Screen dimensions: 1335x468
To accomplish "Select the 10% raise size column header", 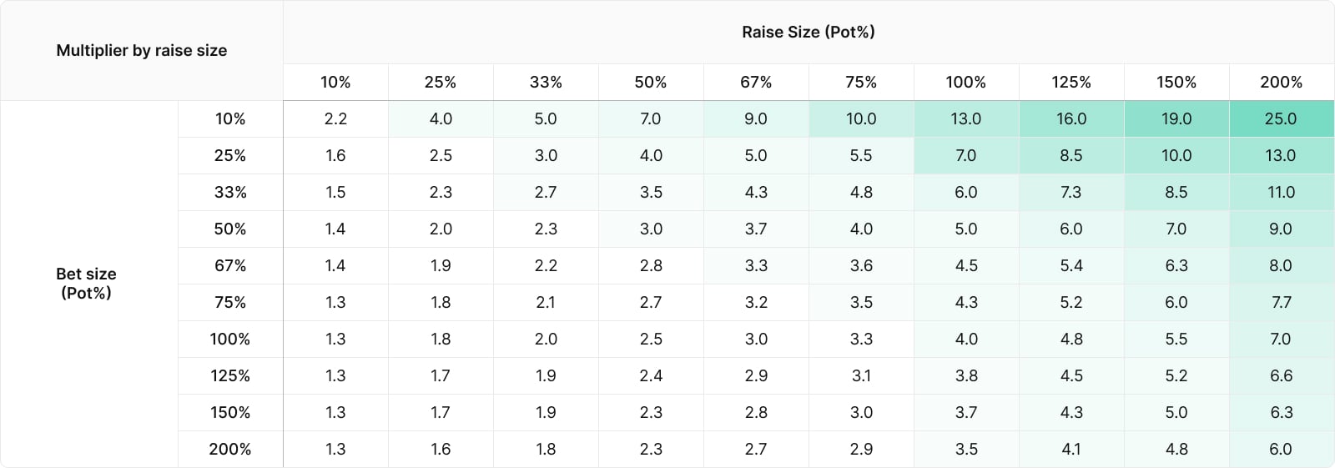I will pos(335,82).
